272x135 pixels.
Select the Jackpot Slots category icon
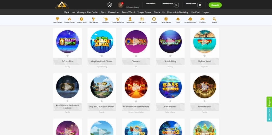(x=81, y=19)
